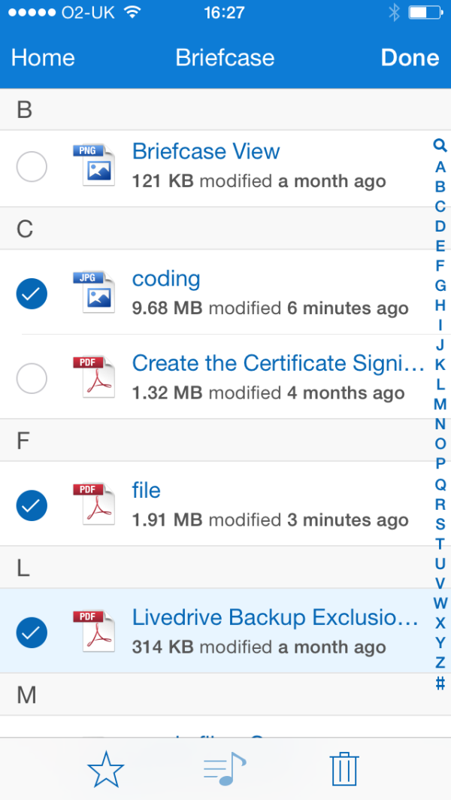Open the Create the Certificate Signing file name

coord(279,363)
